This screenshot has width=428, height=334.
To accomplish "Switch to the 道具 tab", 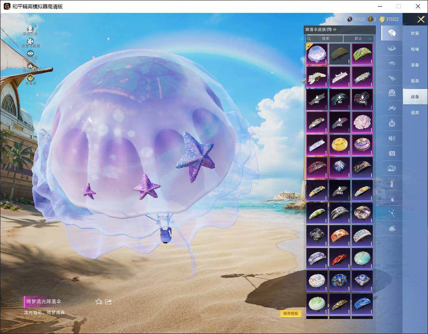I will pos(415,113).
